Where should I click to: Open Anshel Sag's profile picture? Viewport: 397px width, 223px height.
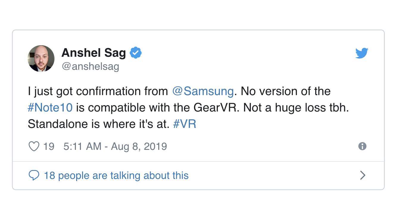41,59
